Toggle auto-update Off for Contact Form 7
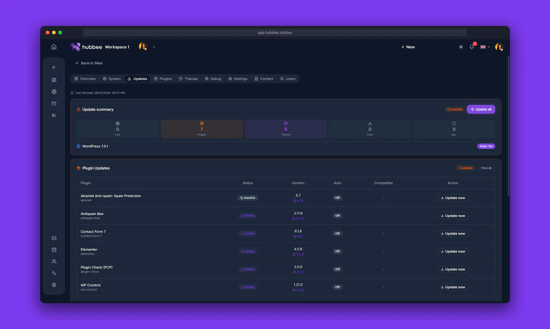 click(338, 234)
